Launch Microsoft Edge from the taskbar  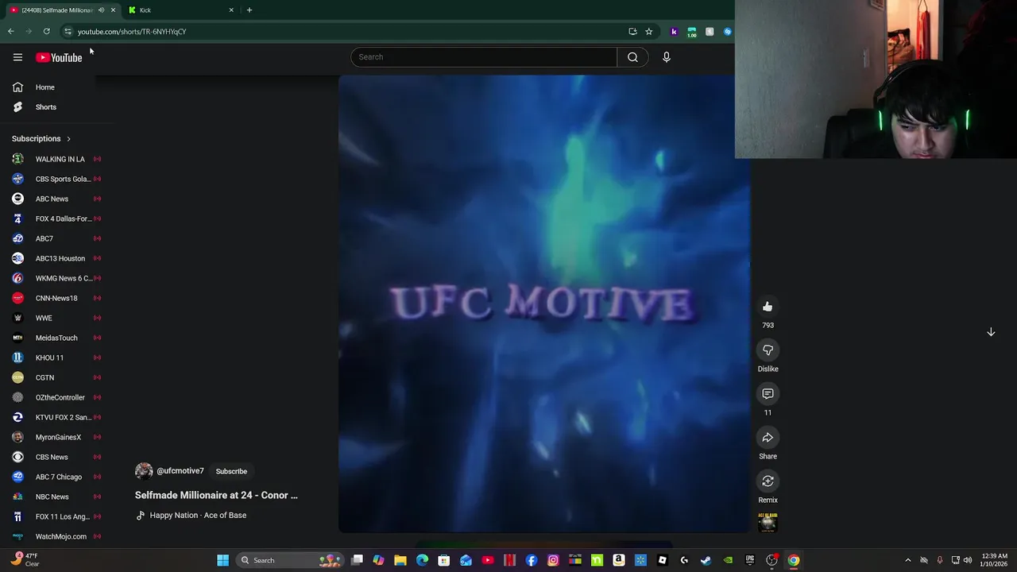tap(422, 560)
